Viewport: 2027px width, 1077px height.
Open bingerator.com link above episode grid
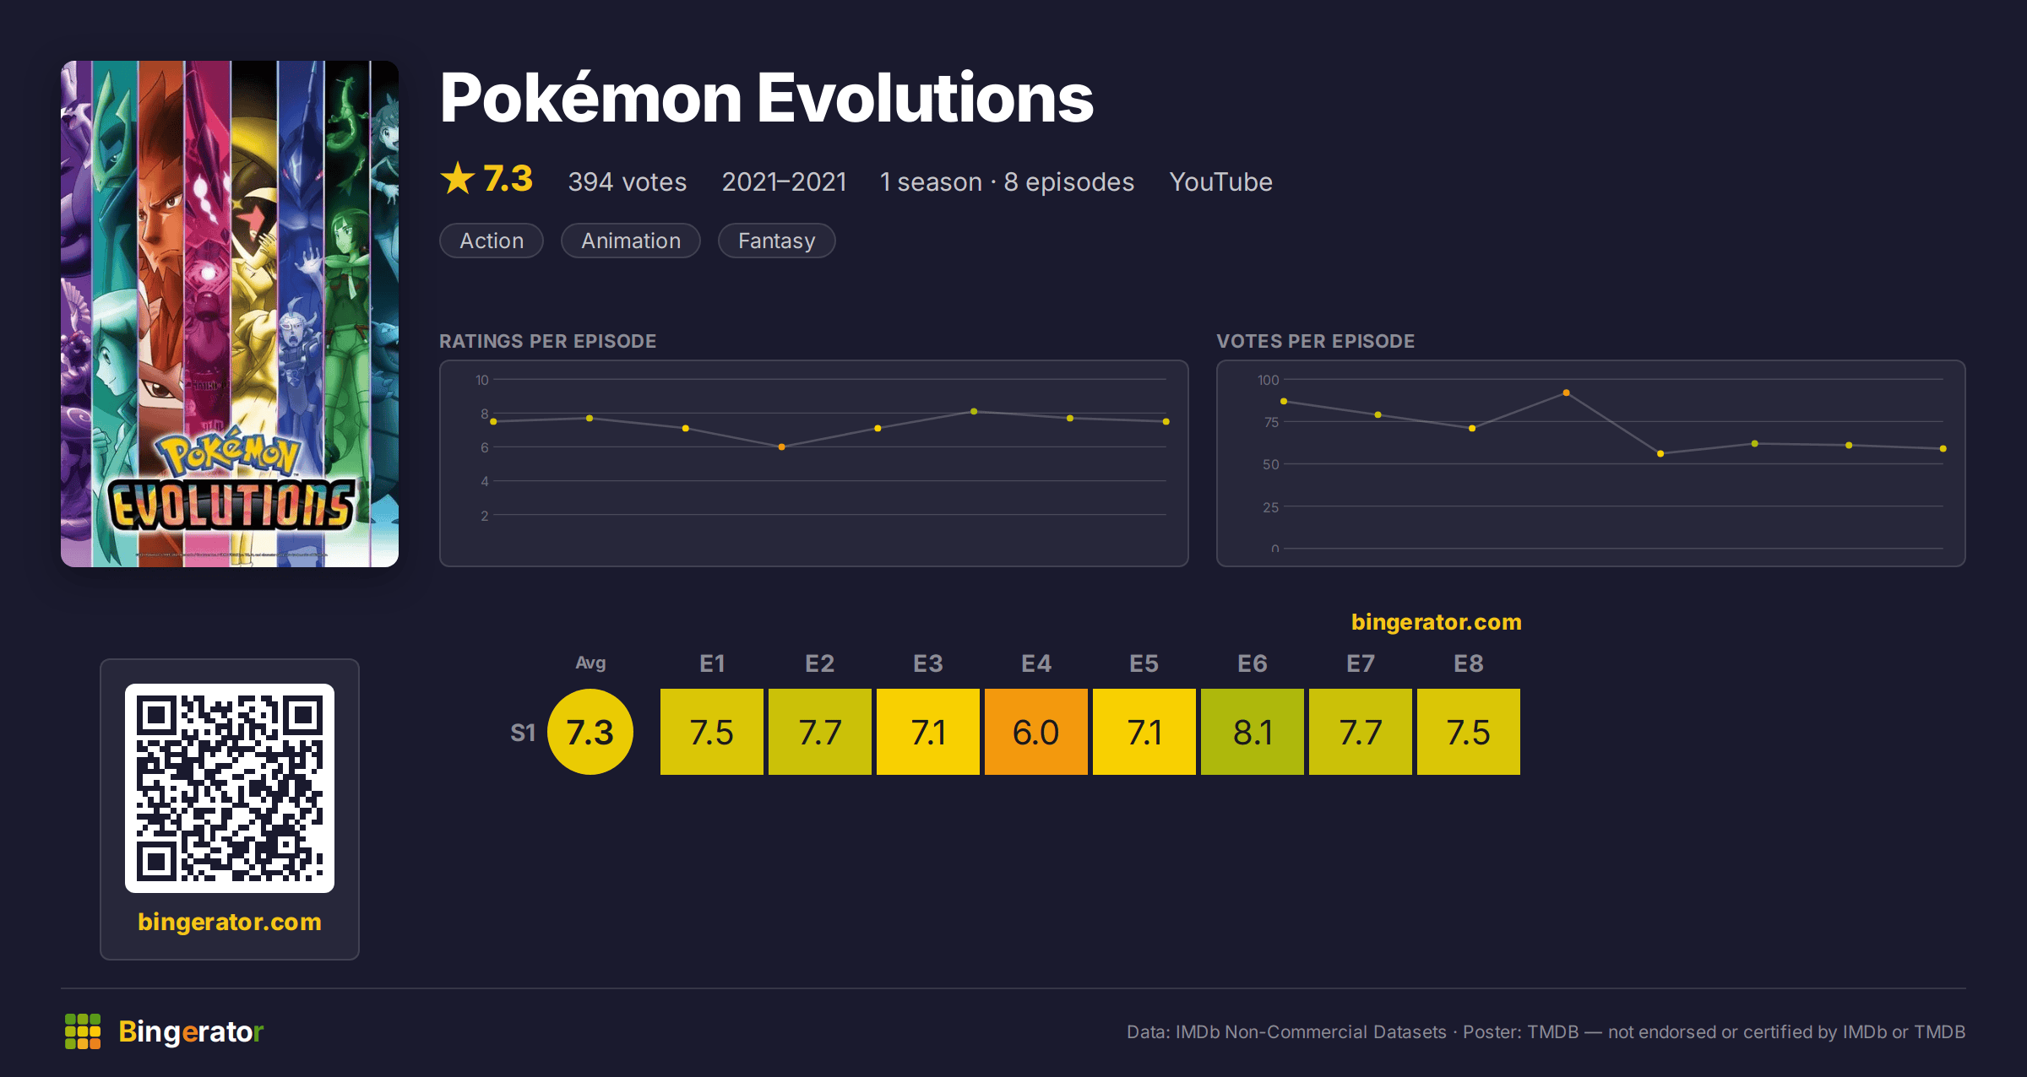1436,622
